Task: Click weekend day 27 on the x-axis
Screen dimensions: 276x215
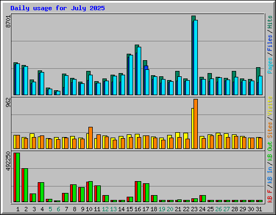Action: pyautogui.click(x=226, y=209)
